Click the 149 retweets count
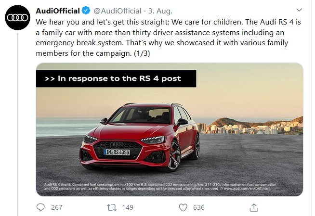Image resolution: width=315 pixels, height=216 pixels. click(127, 207)
